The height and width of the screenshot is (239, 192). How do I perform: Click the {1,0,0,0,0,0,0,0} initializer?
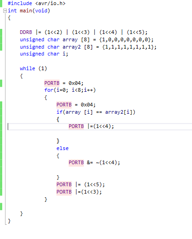pos(125,39)
